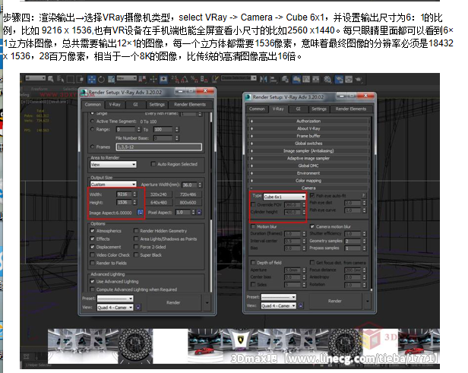Open Edit Named Selection Sets
468x373 pixels.
215,79
